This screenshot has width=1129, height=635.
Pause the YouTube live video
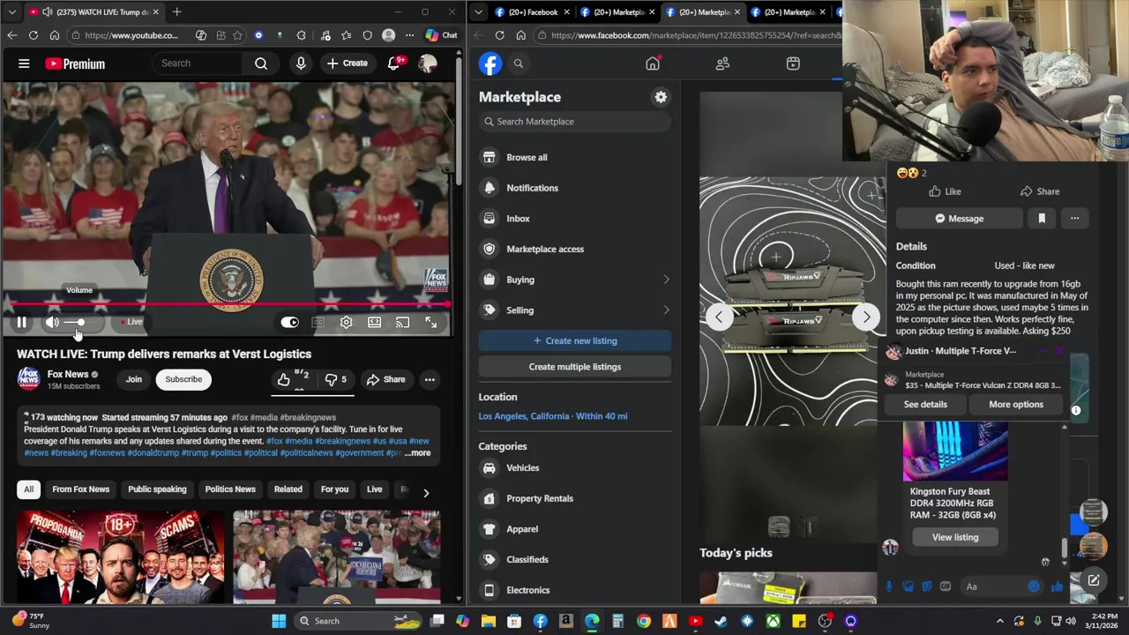(x=21, y=323)
